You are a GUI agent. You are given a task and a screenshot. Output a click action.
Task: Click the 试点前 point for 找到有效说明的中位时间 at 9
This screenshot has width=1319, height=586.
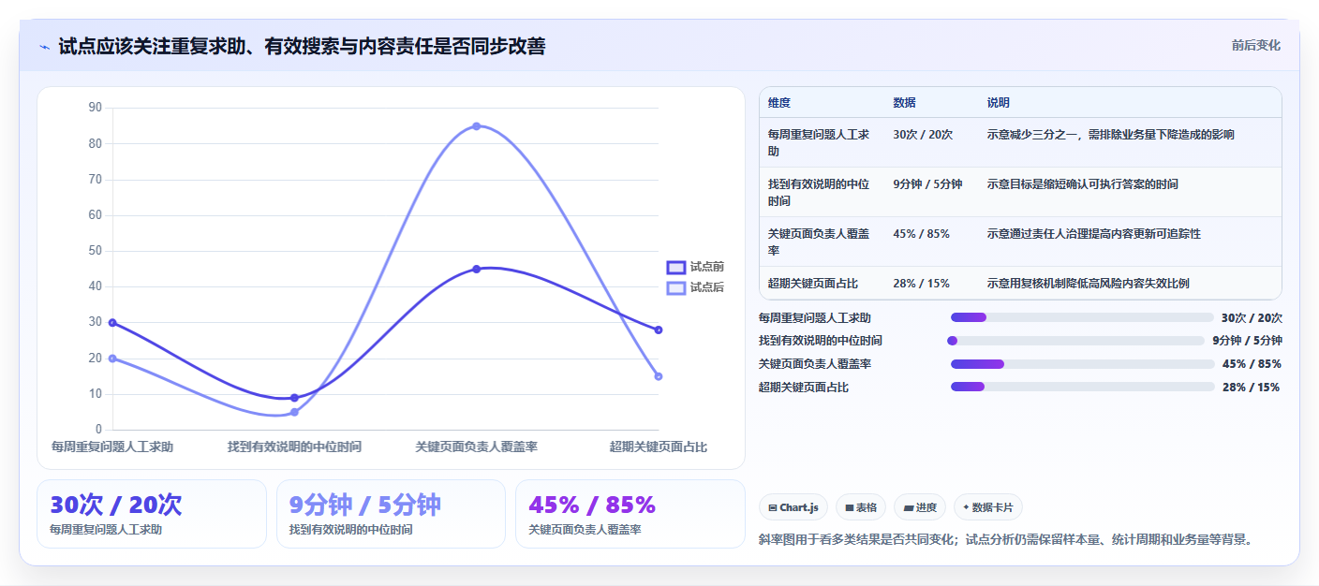click(x=294, y=398)
